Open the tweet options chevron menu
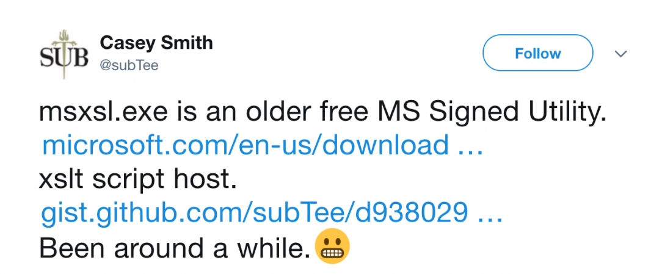The image size is (662, 274). point(620,54)
